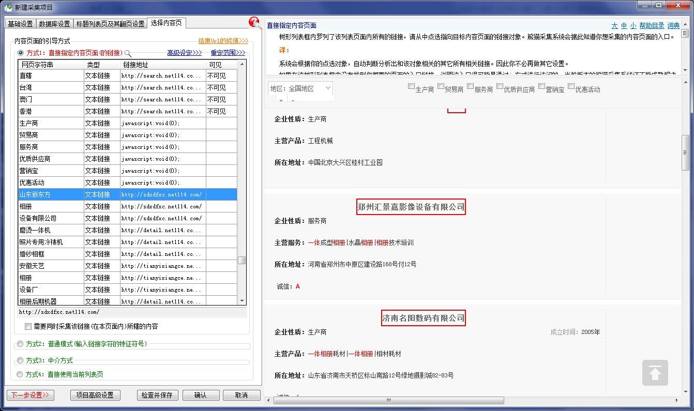Image resolution: width=694 pixels, height=411 pixels.
Task: Tick the 生产商 filter checkbox
Action: (x=412, y=87)
